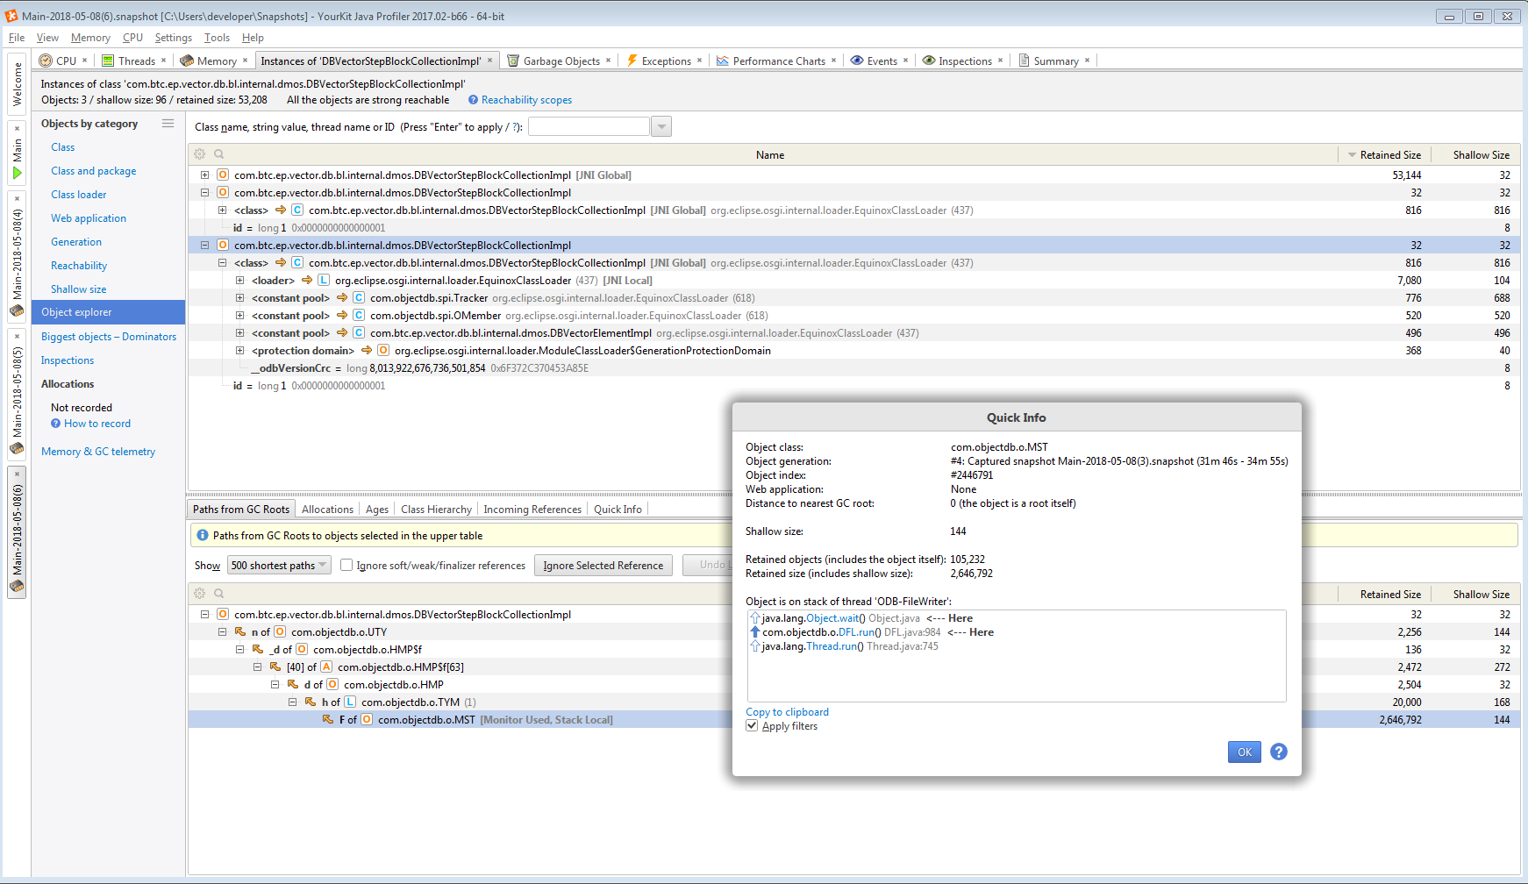
Task: Open the Quick Info lower tab
Action: 618,510
